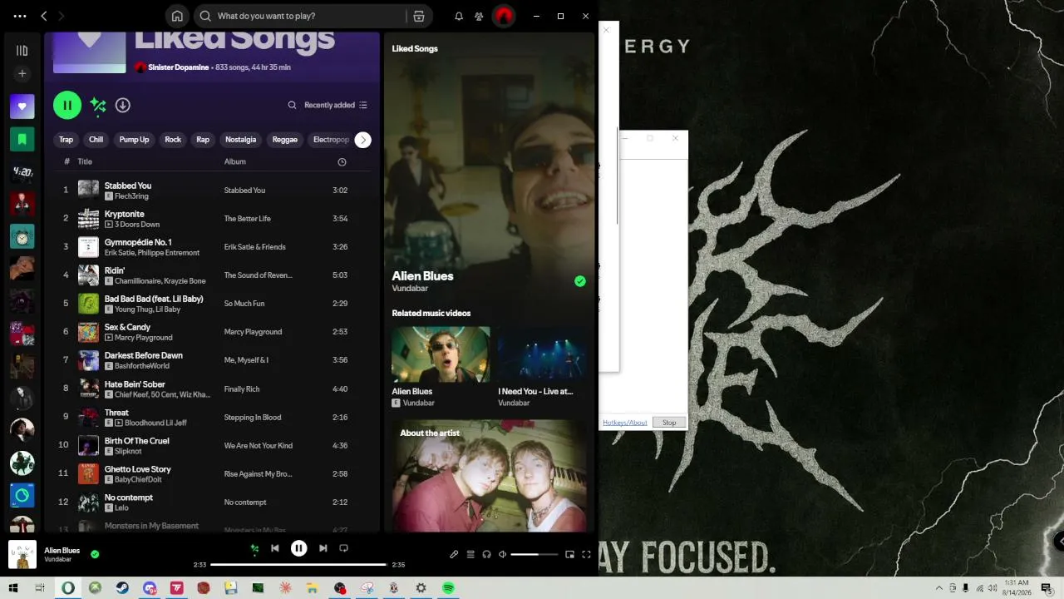The height and width of the screenshot is (599, 1064).
Task: Search within Liked Songs
Action: [x=292, y=105]
